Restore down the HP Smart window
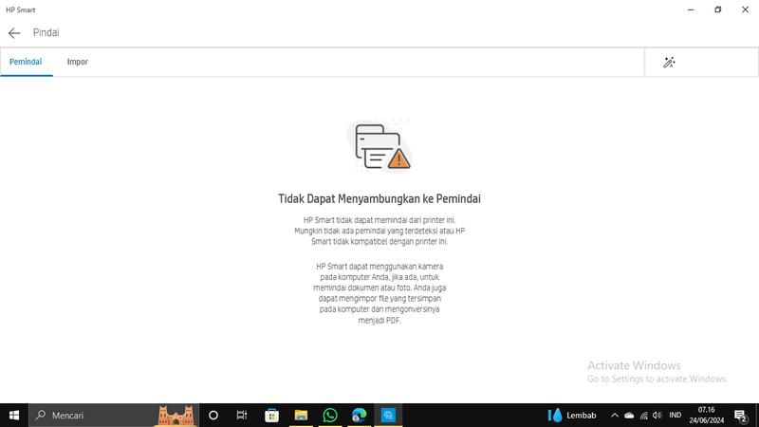Viewport: 759px width, 427px height. pyautogui.click(x=718, y=9)
